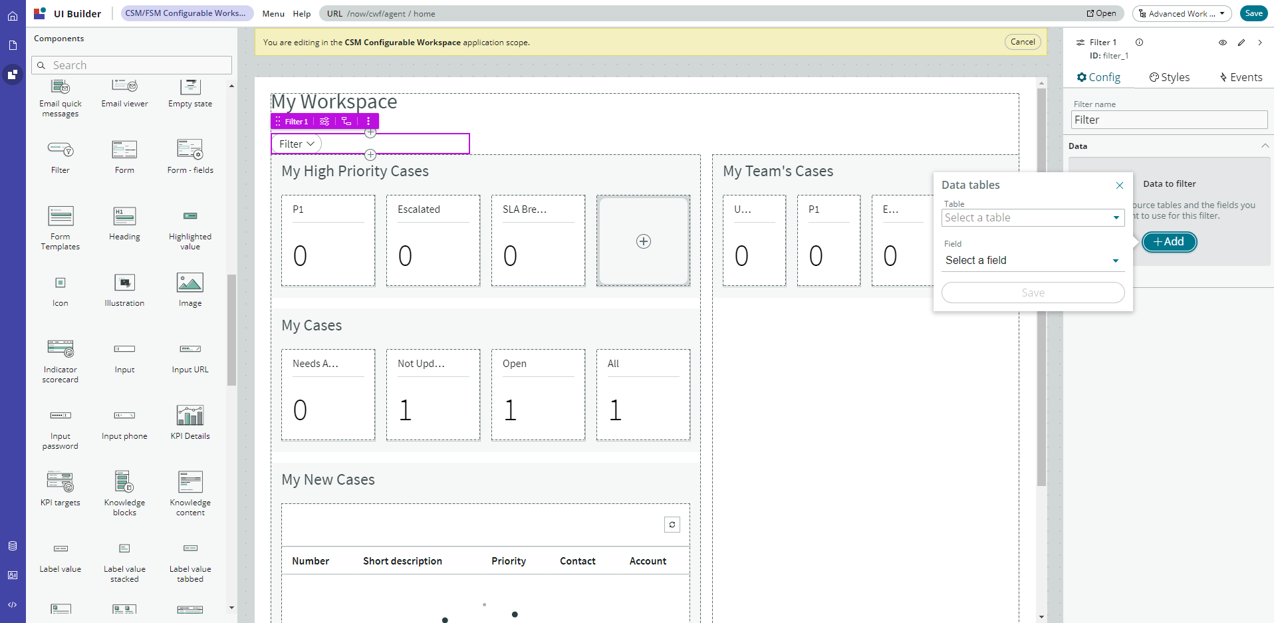The width and height of the screenshot is (1274, 623).
Task: Expand the Advanced Workspace dropdown
Action: pos(1182,13)
